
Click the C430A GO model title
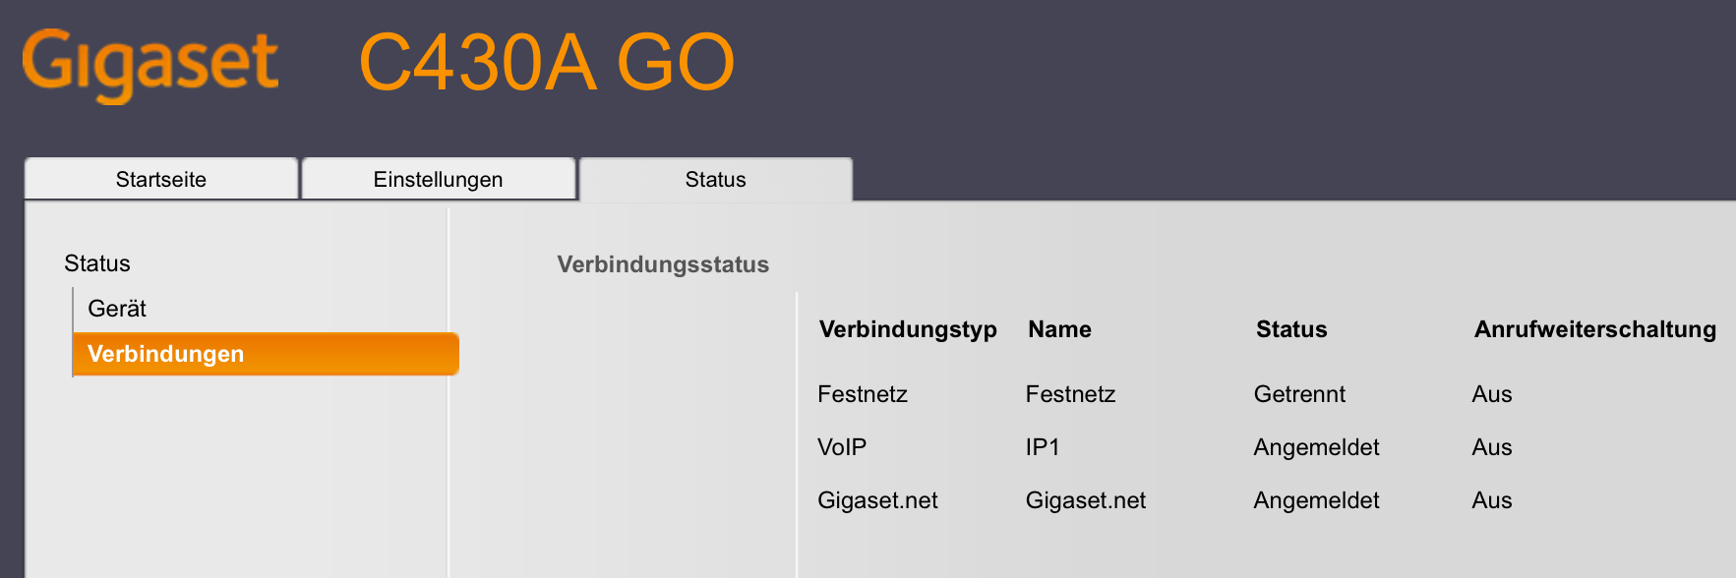click(547, 62)
